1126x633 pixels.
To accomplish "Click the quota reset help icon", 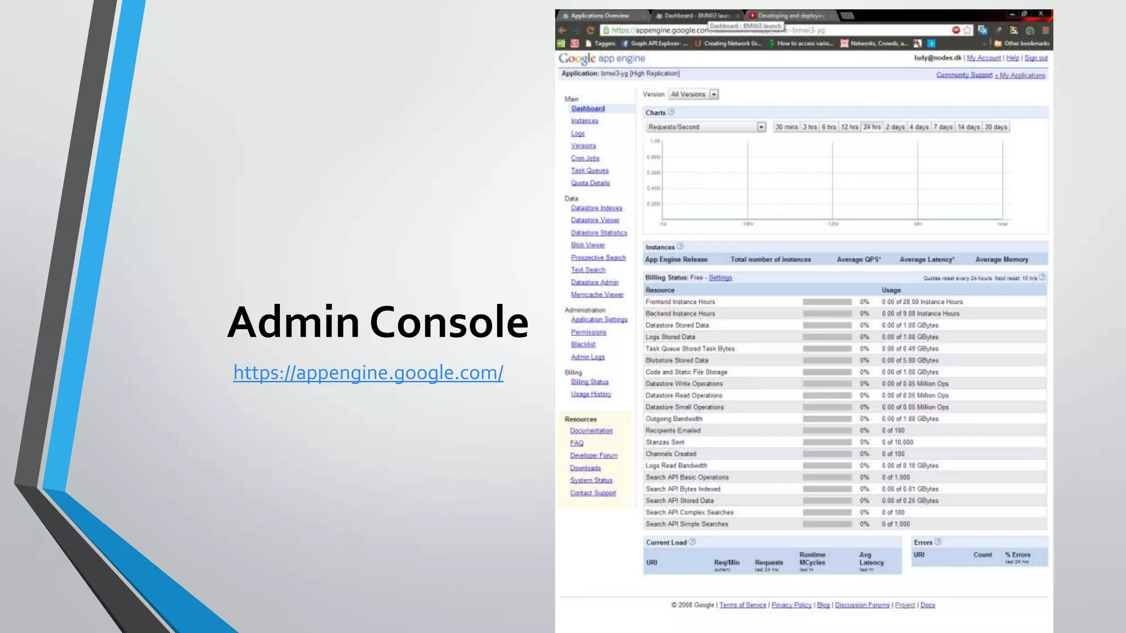I will point(1042,277).
